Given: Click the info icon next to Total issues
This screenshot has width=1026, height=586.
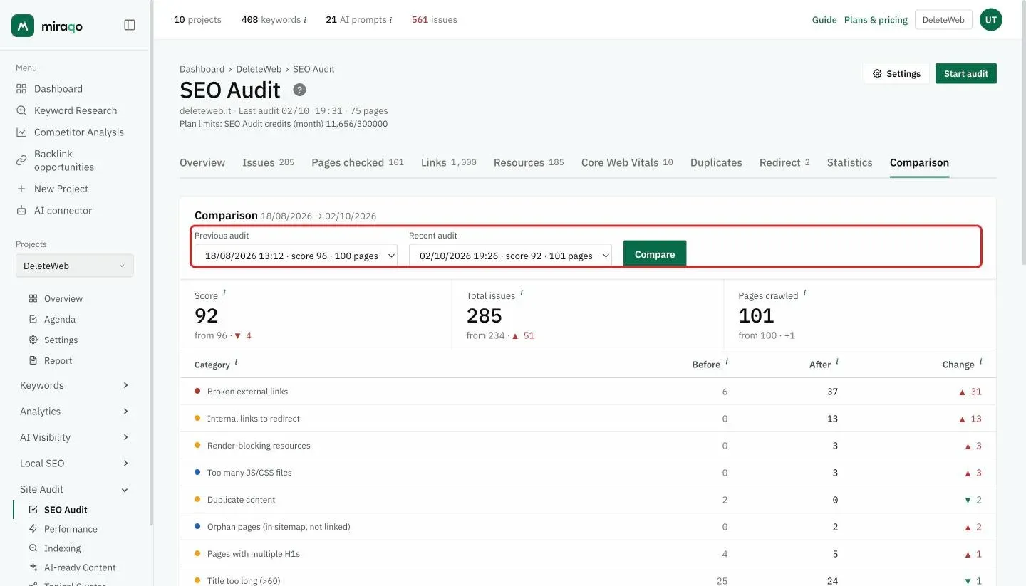Looking at the screenshot, I should tap(522, 293).
